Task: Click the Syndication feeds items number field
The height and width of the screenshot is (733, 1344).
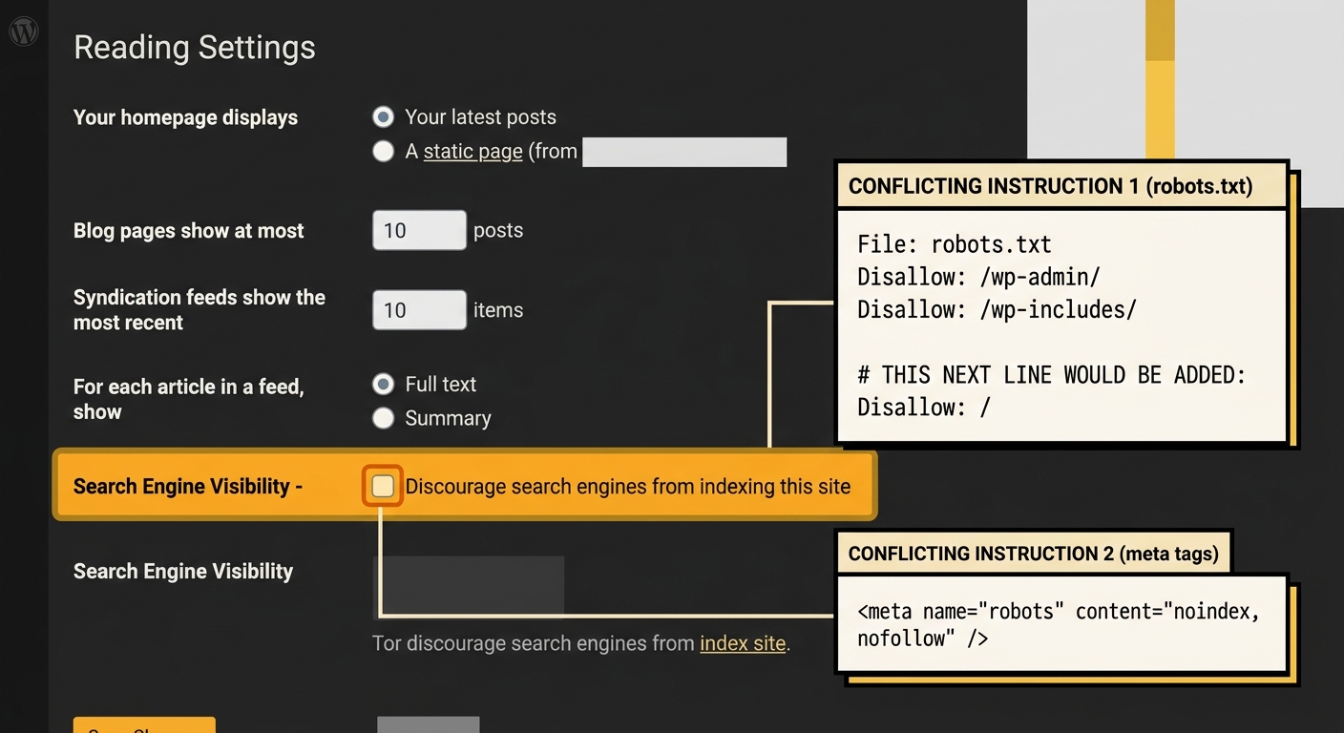Action: [x=419, y=310]
